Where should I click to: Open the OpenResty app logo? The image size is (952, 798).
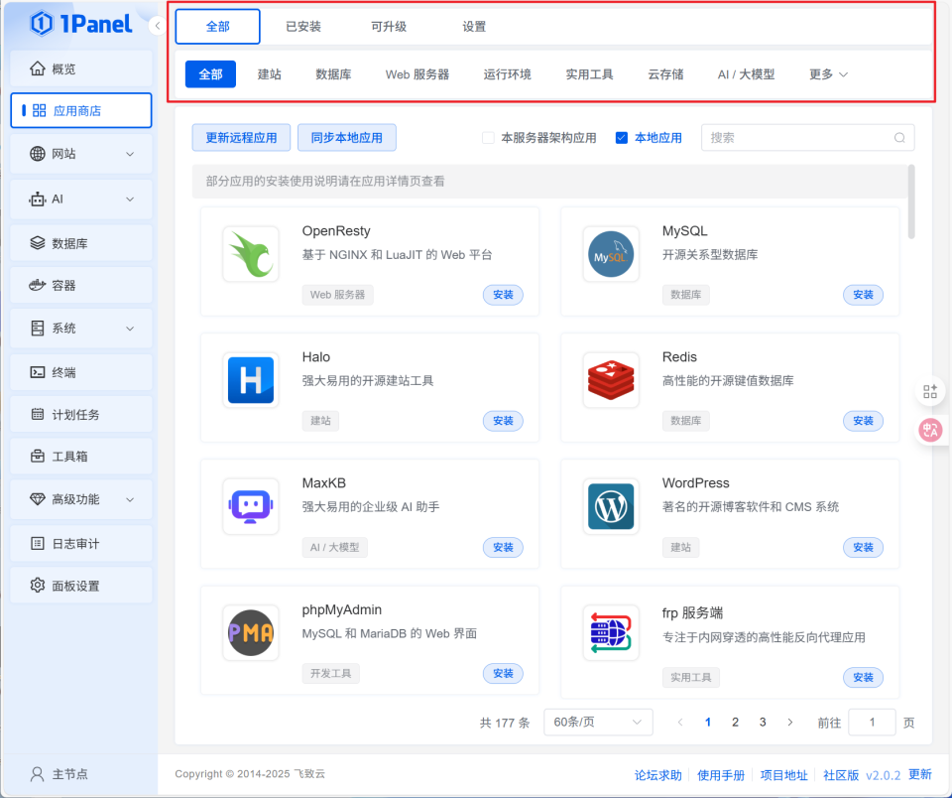(251, 254)
